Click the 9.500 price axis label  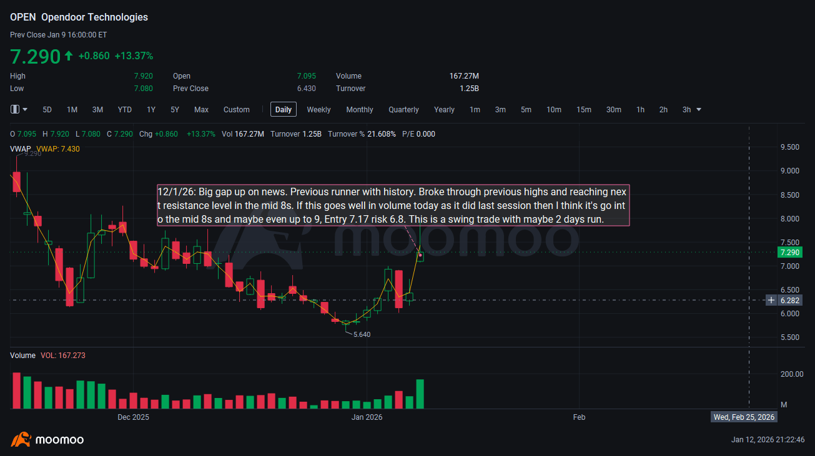[789, 147]
